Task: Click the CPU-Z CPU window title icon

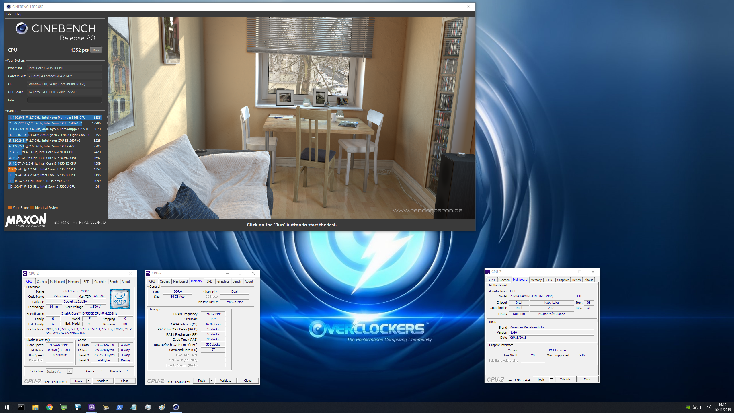Action: pos(25,274)
